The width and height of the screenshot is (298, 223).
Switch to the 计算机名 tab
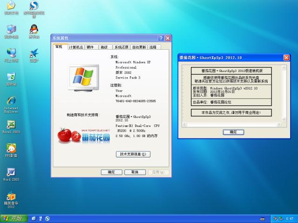pyautogui.click(x=76, y=47)
